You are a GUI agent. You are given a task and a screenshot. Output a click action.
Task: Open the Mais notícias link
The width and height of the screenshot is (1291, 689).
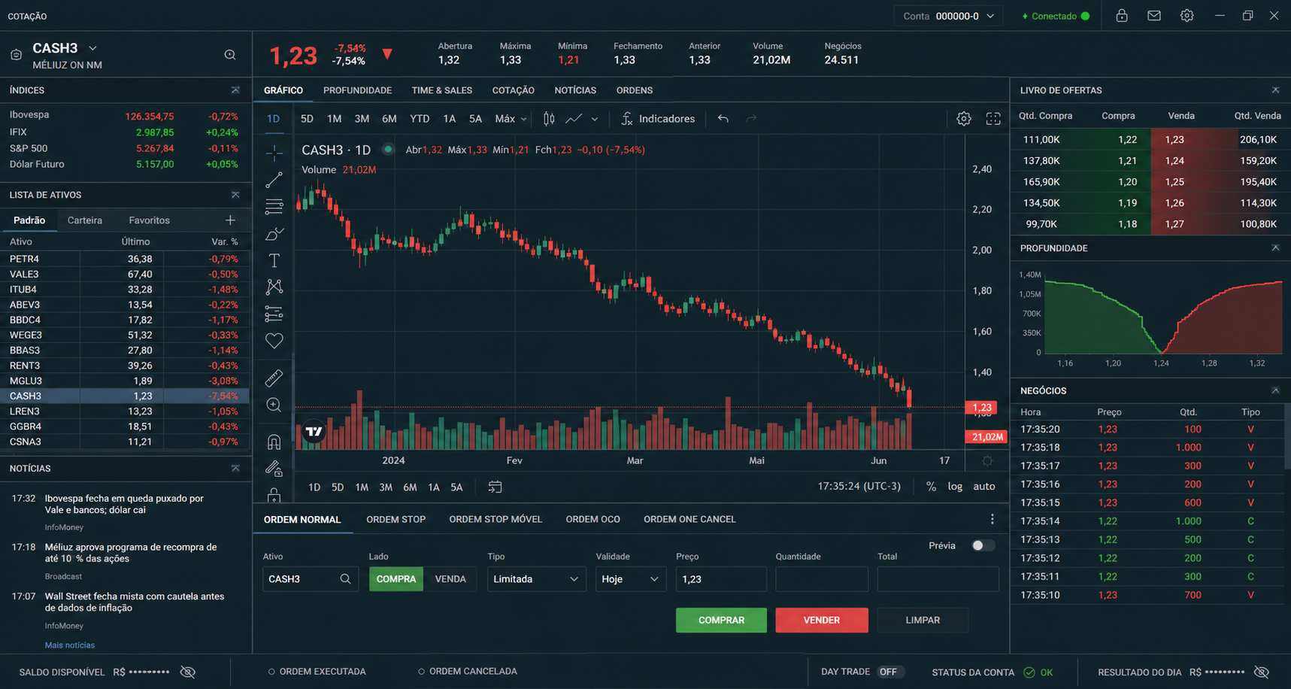[70, 645]
